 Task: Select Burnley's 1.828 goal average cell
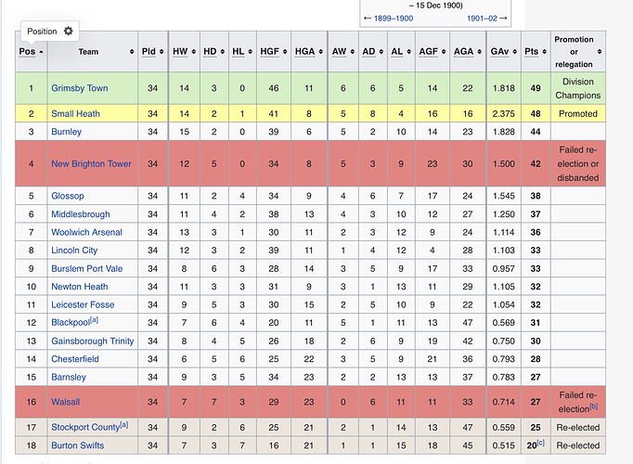(x=504, y=132)
